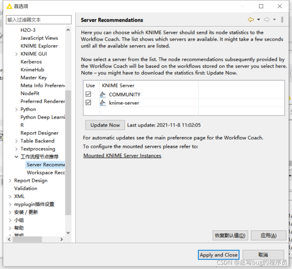
Task: Maximize the 首选项 dialog window
Action: pos(261,6)
